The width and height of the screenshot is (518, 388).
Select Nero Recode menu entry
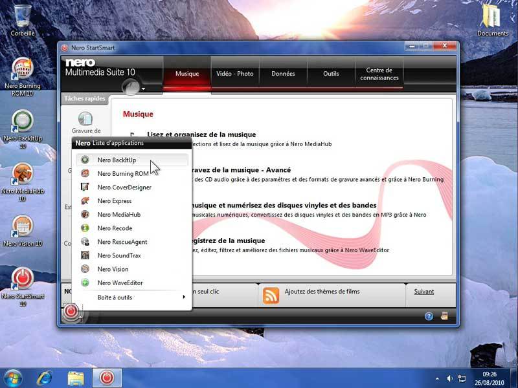pyautogui.click(x=132, y=228)
